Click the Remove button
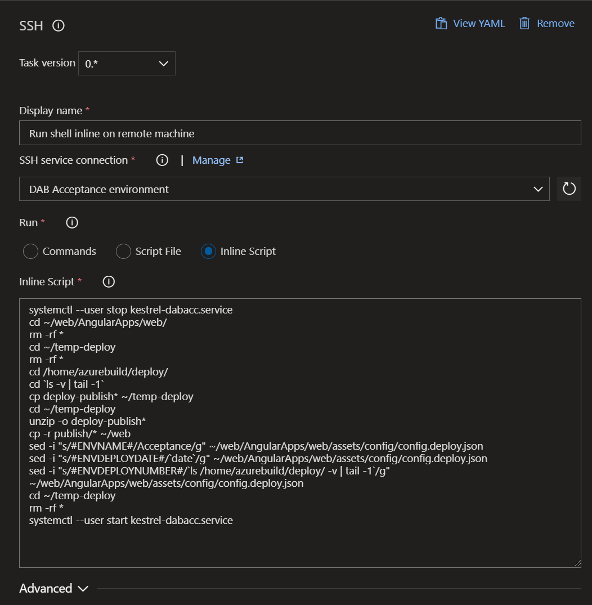The height and width of the screenshot is (605, 592). [x=555, y=23]
